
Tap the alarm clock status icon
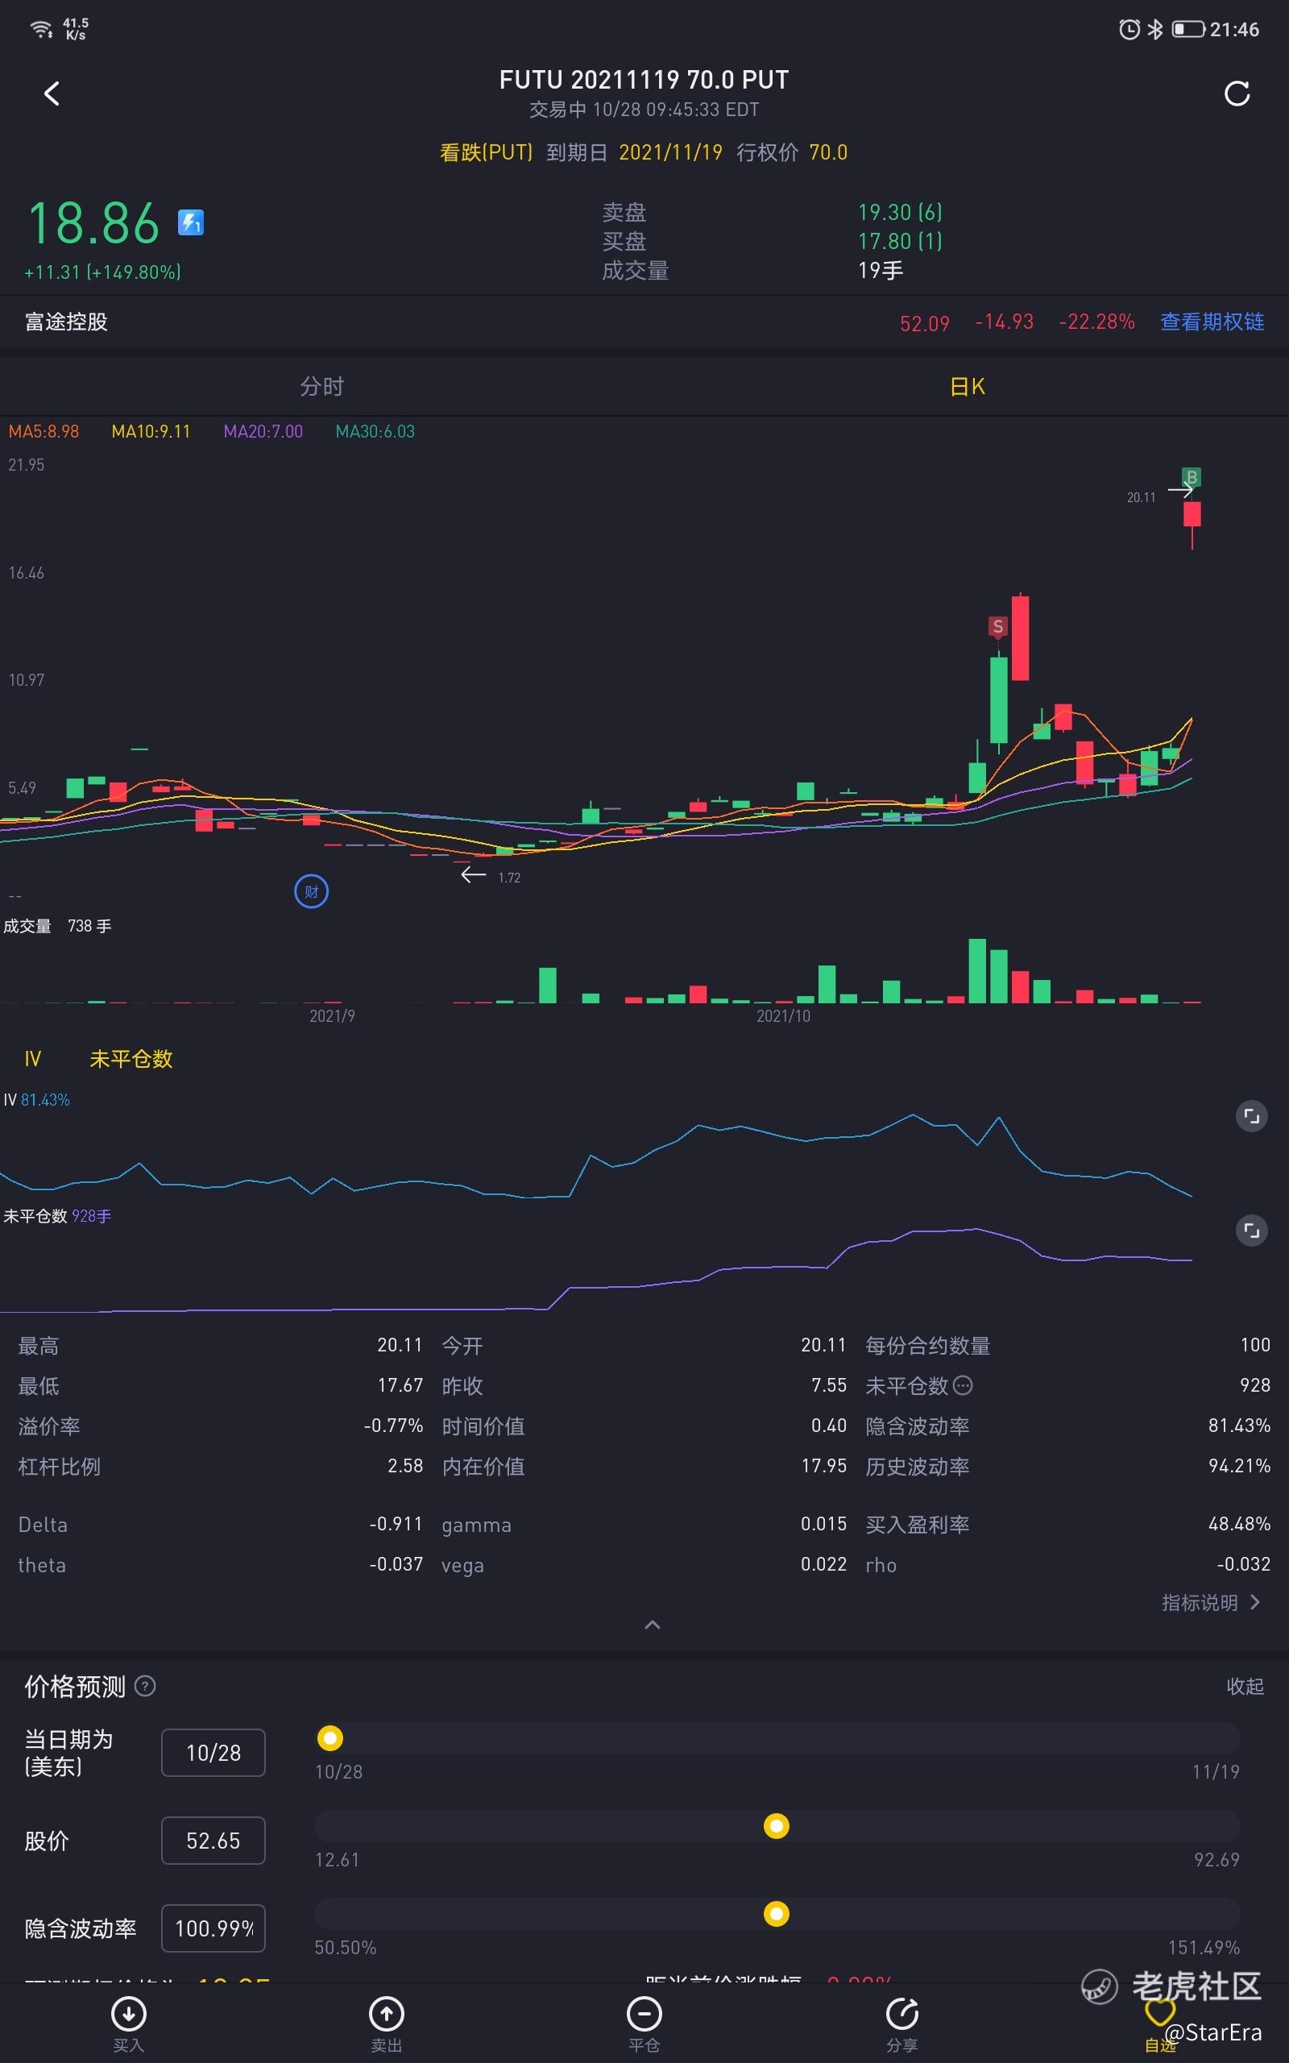[1129, 29]
